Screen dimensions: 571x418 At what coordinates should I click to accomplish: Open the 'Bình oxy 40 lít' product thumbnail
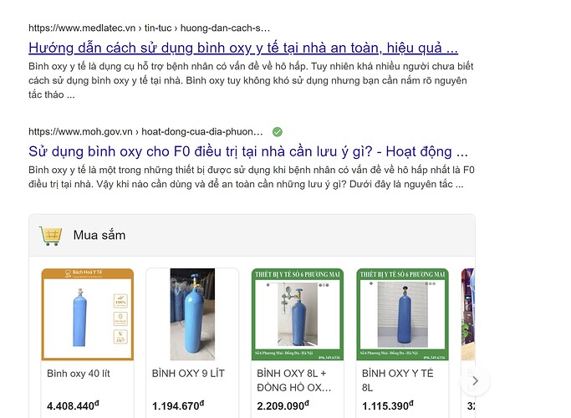88,314
